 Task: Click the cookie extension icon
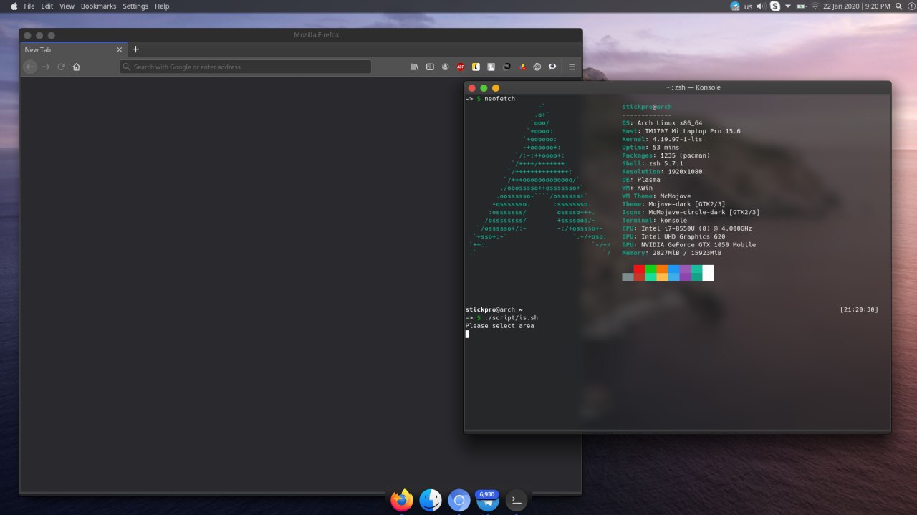pyautogui.click(x=537, y=67)
